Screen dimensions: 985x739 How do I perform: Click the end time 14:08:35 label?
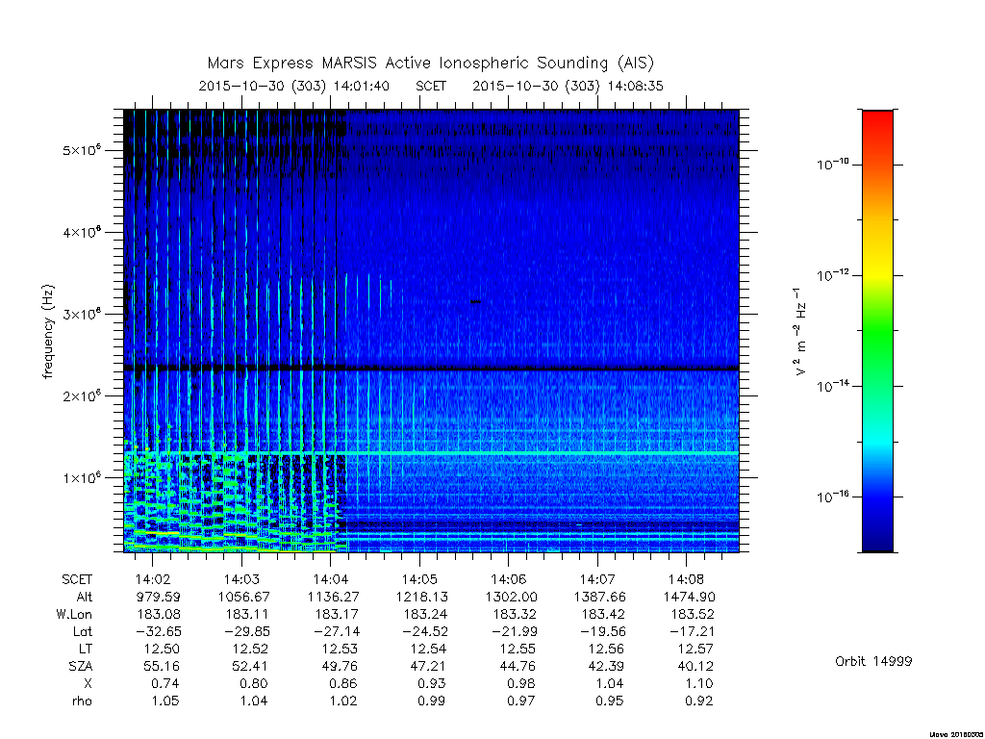pyautogui.click(x=635, y=86)
